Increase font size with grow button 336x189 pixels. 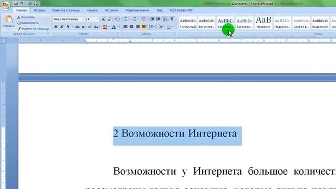point(103,19)
